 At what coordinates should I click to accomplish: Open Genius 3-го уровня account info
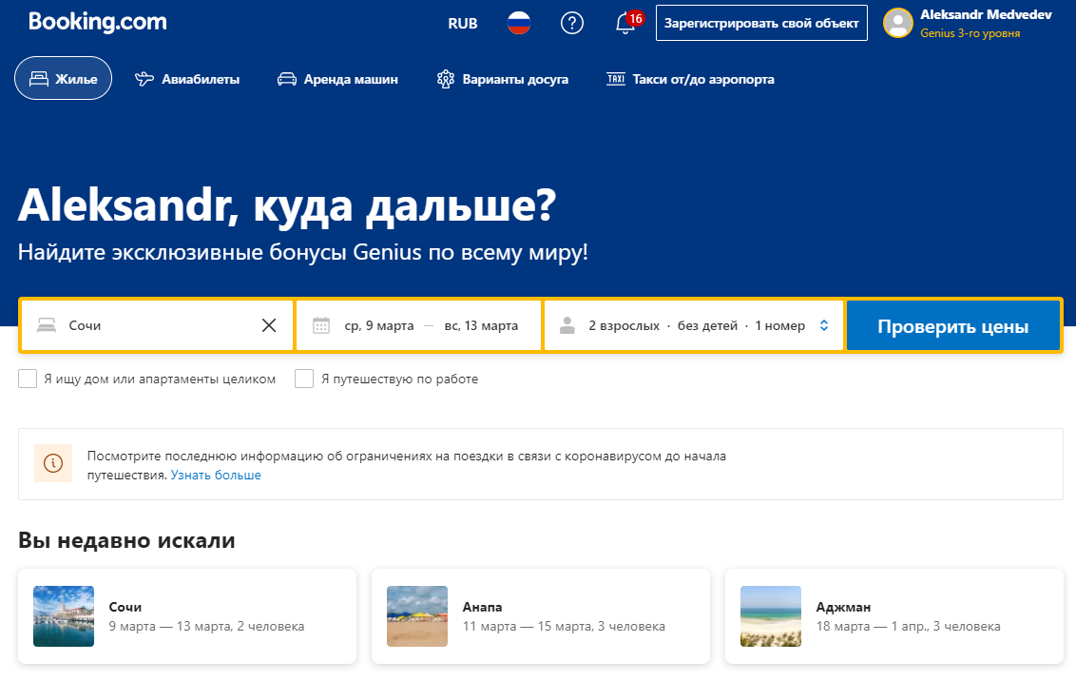pos(970,33)
